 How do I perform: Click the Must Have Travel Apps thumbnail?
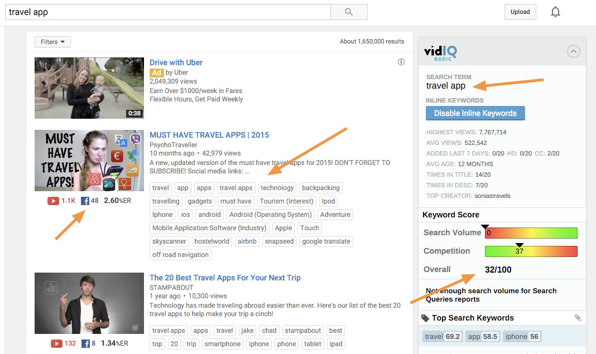point(89,161)
